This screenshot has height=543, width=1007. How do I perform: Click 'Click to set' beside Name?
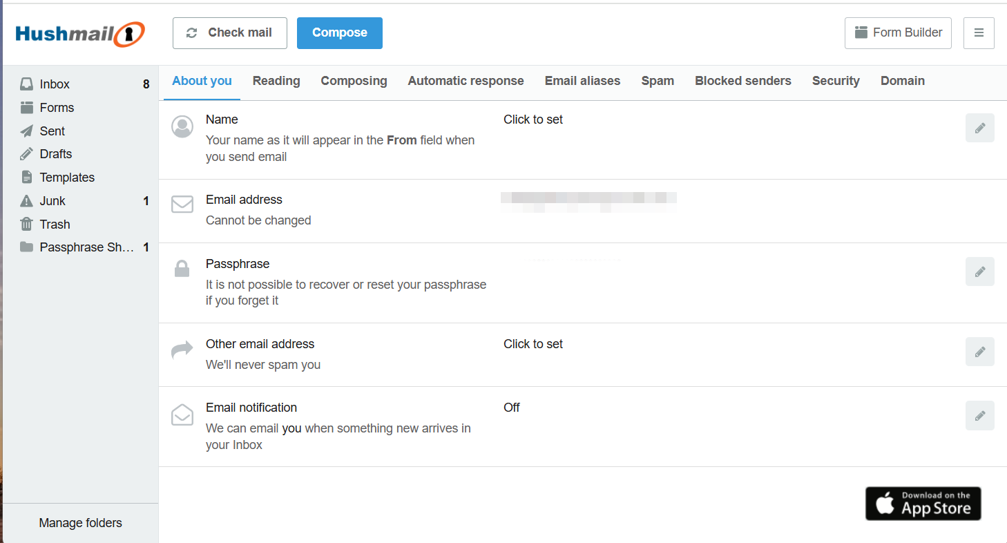pyautogui.click(x=533, y=120)
